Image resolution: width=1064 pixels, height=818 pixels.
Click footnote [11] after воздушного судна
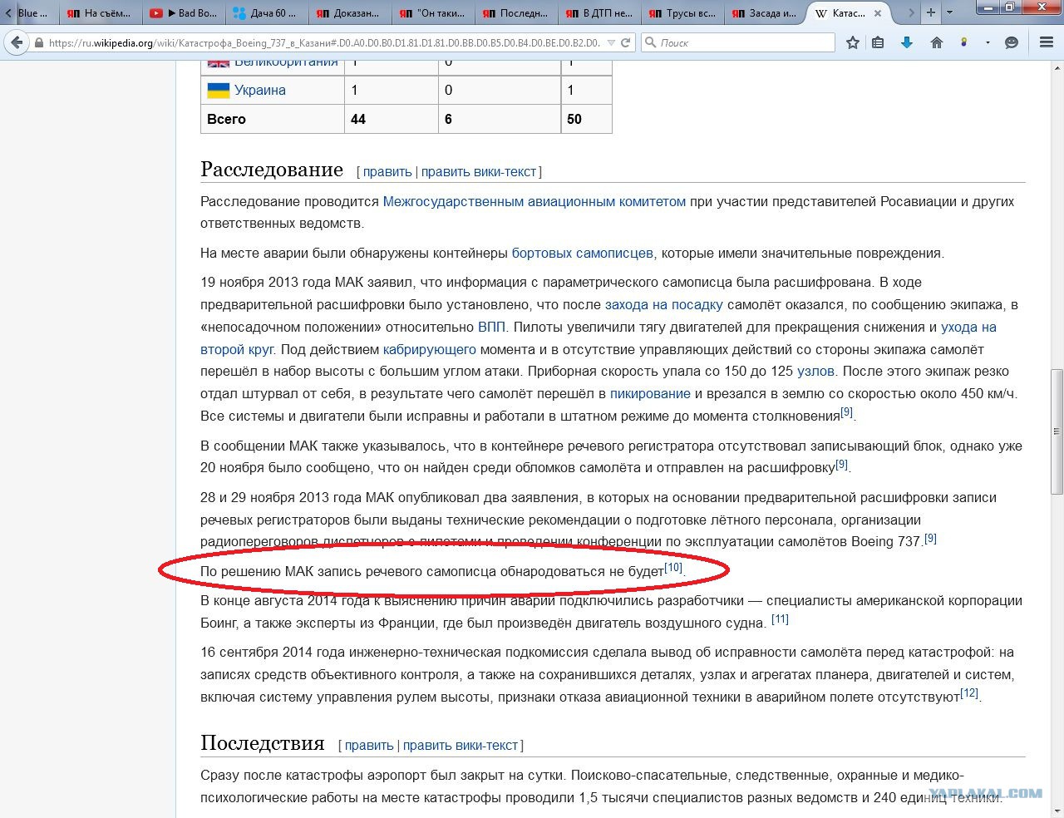(x=780, y=619)
